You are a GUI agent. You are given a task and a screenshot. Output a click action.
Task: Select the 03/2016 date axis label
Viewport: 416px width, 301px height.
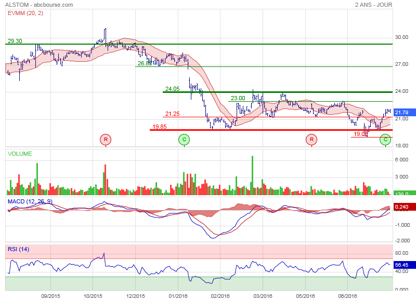pos(263,296)
